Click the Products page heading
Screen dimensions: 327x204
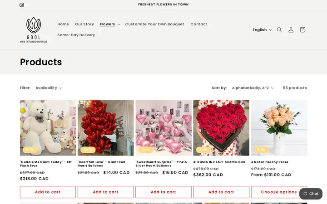(41, 62)
